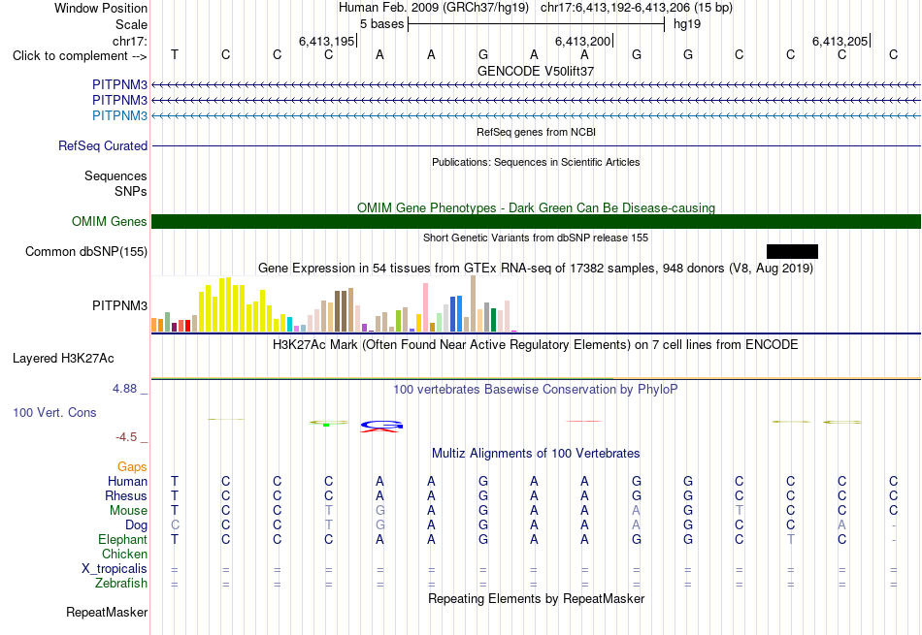Click the '5 bases' scale bar label
Screen dimensions: 922x635
point(381,24)
